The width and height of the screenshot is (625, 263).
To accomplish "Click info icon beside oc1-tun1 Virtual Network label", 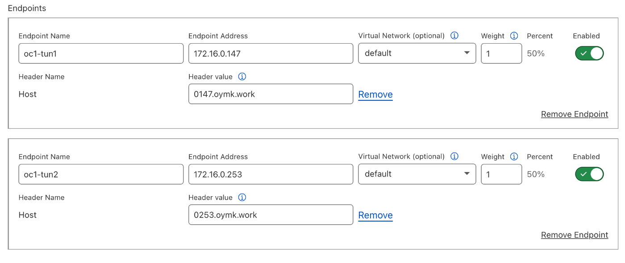I will click(x=454, y=36).
